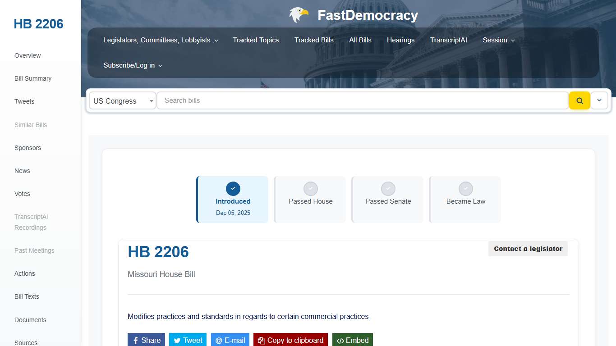Select the Facebook Share icon
The image size is (616, 346).
(x=136, y=340)
